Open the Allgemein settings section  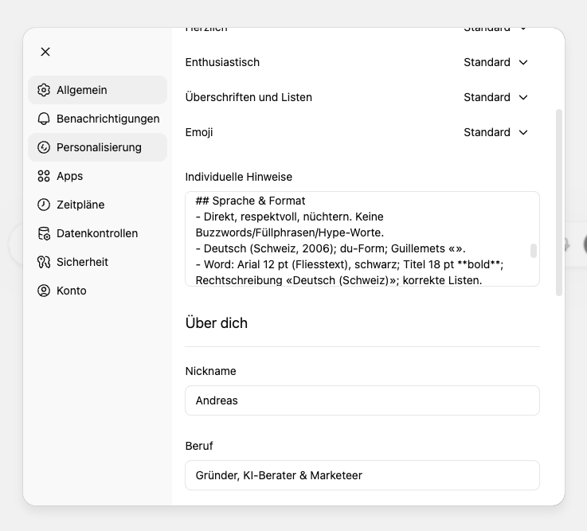(x=97, y=90)
